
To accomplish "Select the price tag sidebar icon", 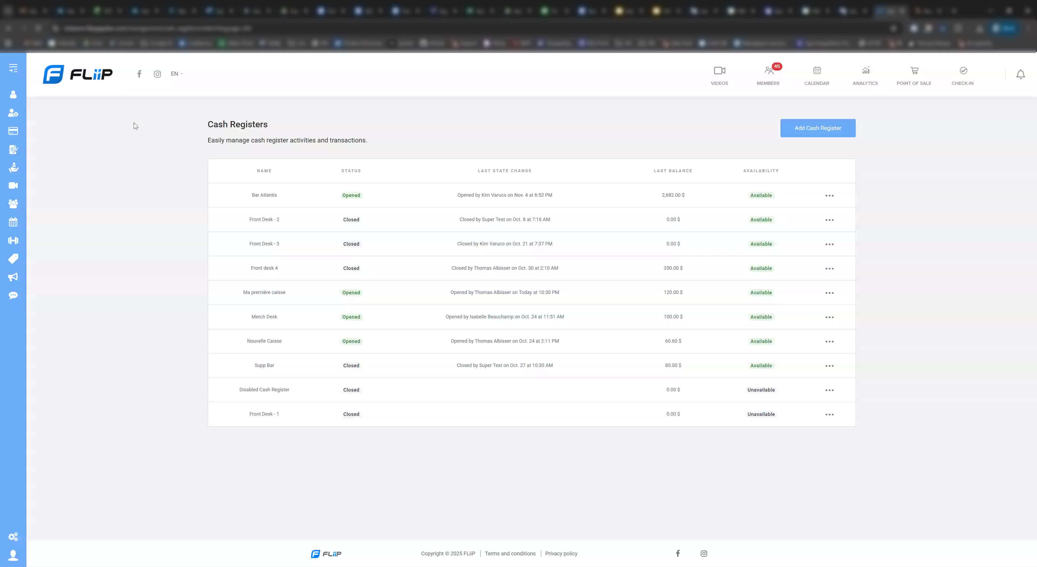I will point(13,258).
